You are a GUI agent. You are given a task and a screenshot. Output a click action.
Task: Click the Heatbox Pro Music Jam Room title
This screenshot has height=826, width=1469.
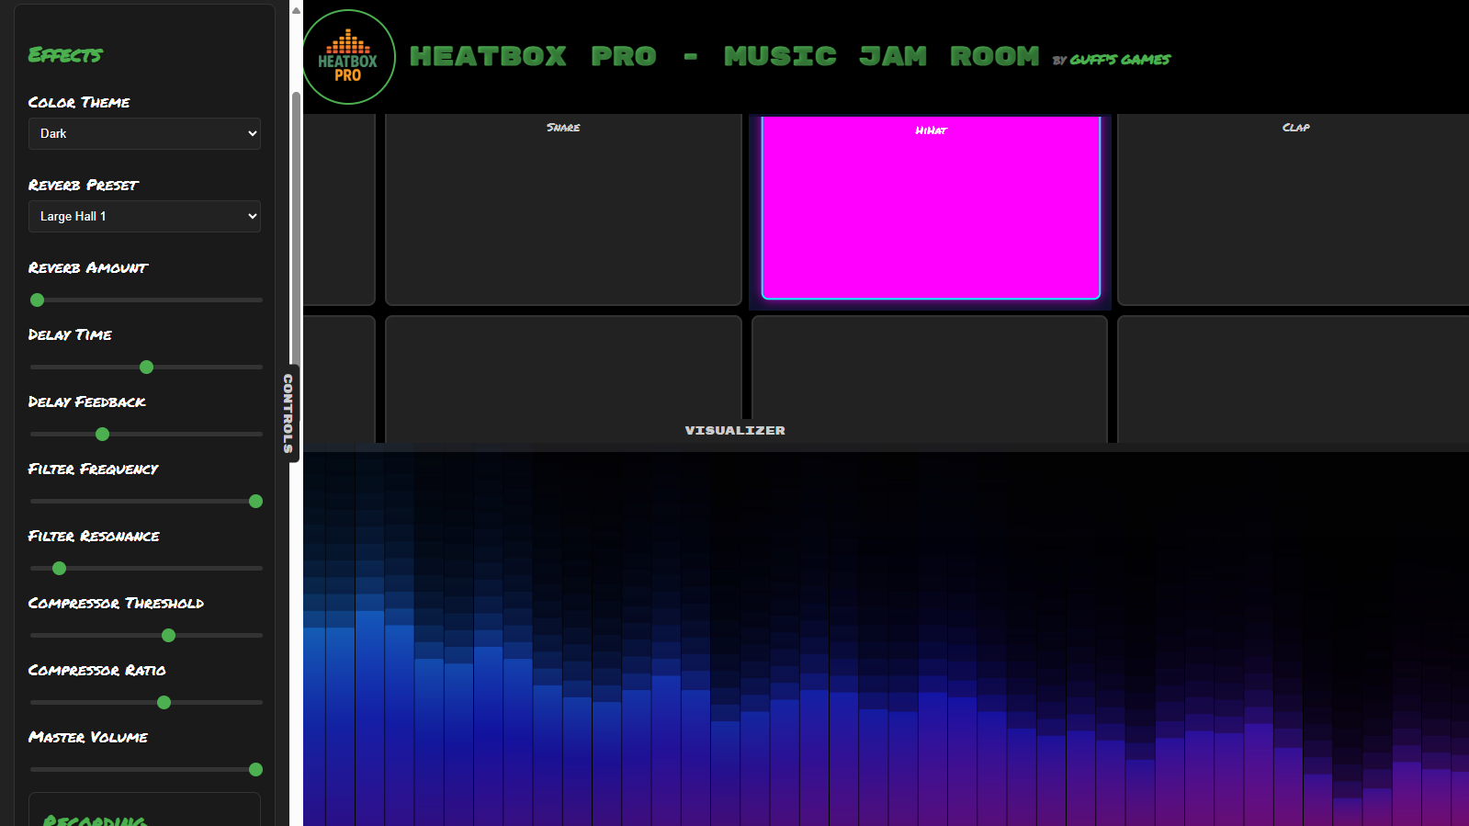click(x=724, y=56)
